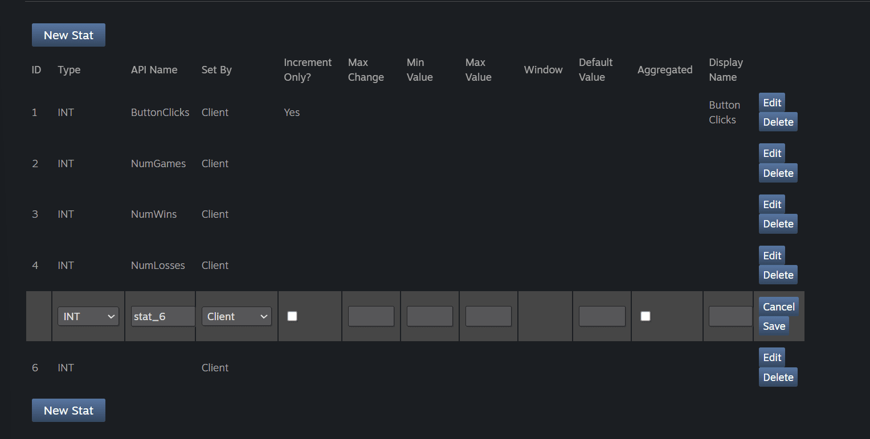Save the new stat_6 row

coord(774,326)
